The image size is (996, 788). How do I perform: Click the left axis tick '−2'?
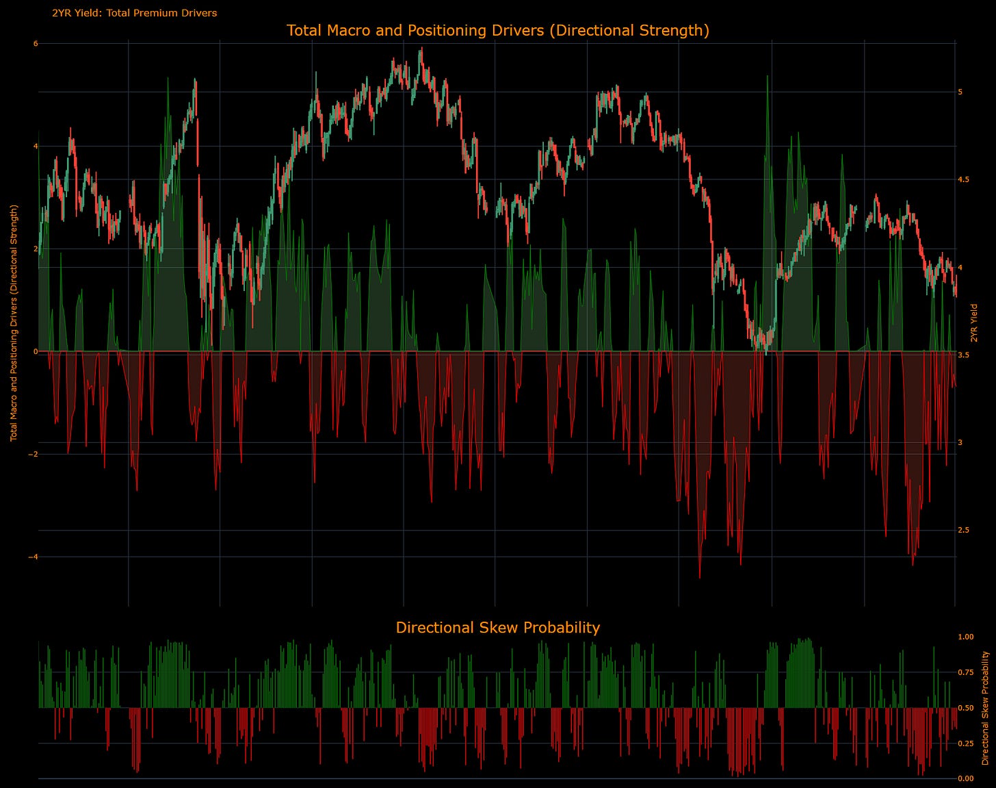pos(33,454)
